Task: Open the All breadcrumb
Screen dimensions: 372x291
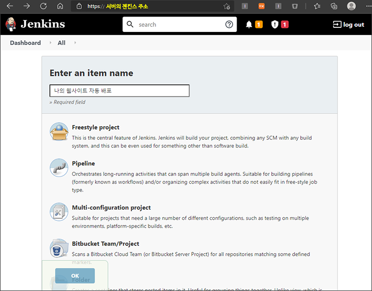Action: tap(61, 43)
